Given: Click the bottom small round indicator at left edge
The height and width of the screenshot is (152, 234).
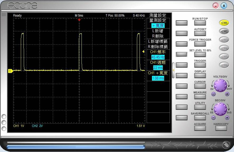Looking at the screenshot, I should pos(4,129).
